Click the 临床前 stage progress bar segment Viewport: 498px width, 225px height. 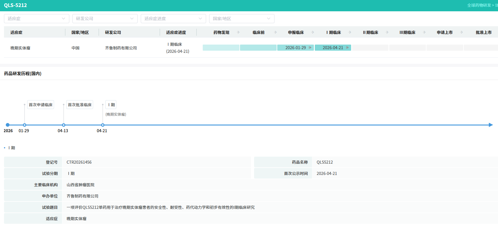[x=258, y=48]
